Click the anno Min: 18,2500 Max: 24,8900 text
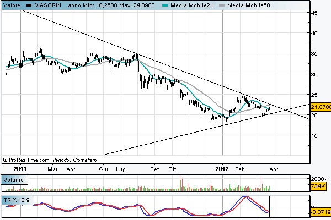Screen dimensions: 331x220 (111, 5)
